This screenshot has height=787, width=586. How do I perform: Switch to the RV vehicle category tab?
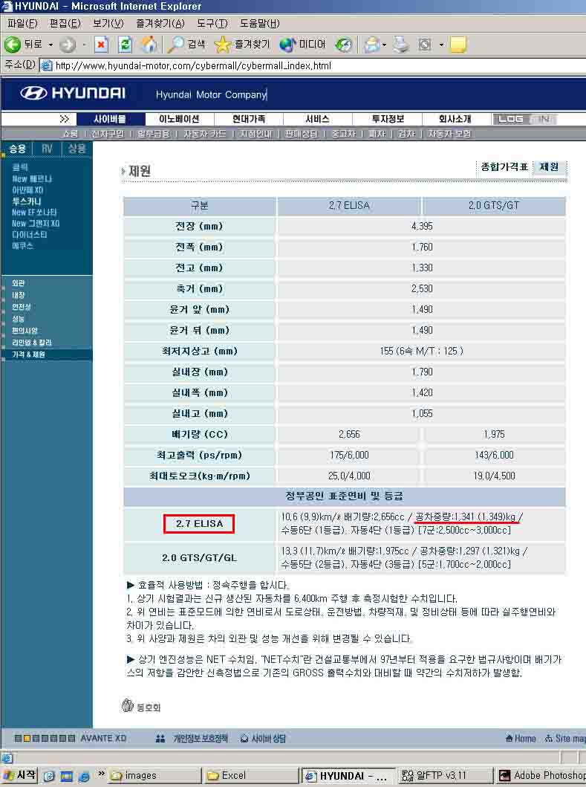(x=47, y=149)
